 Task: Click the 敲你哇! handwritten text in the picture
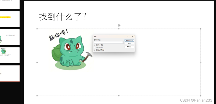[x=59, y=35]
